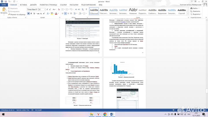This screenshot has width=208, height=117.
Task: Toggle bold formatting button Ж
Action: pyautogui.click(x=28, y=14)
